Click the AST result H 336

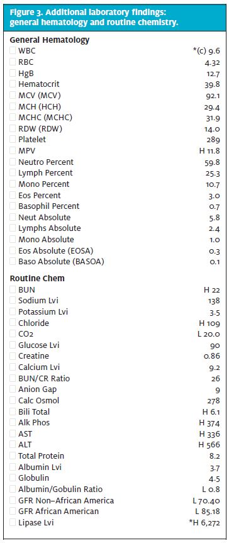tap(209, 434)
